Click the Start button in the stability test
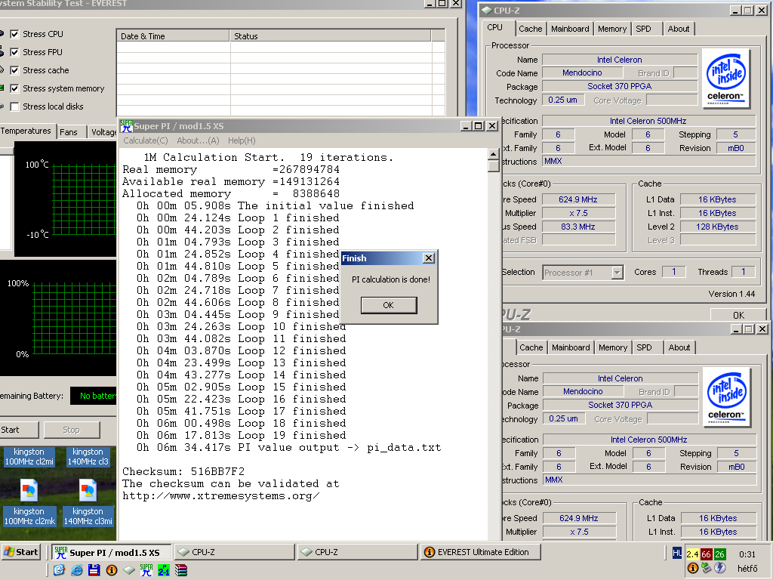773x580 pixels. click(18, 430)
